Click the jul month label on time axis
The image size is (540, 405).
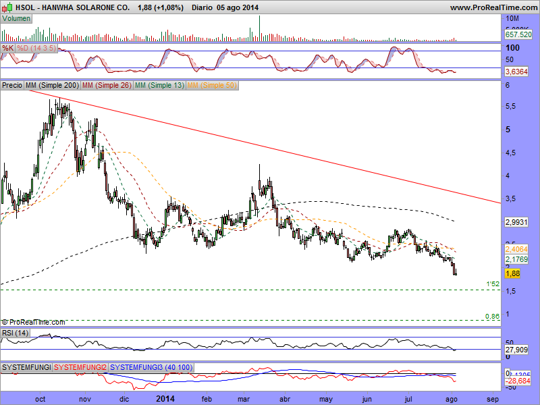tap(408, 399)
